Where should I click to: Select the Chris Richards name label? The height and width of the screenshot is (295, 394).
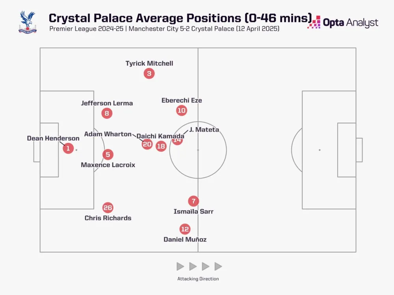click(108, 218)
